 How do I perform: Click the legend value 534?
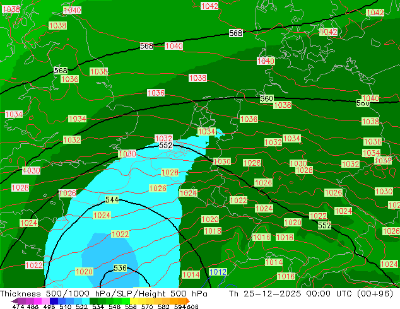(x=98, y=306)
